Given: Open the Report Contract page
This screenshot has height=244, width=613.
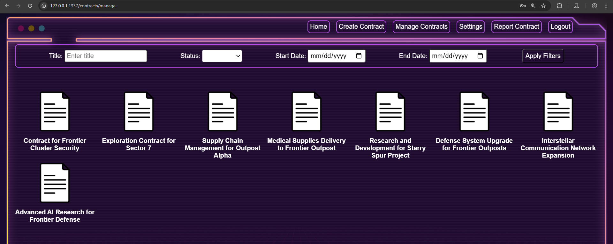Looking at the screenshot, I should click(516, 27).
